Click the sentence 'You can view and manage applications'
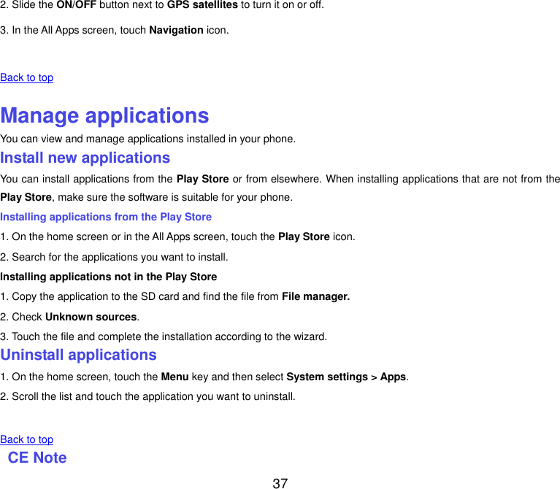560x489 pixels. (x=148, y=139)
